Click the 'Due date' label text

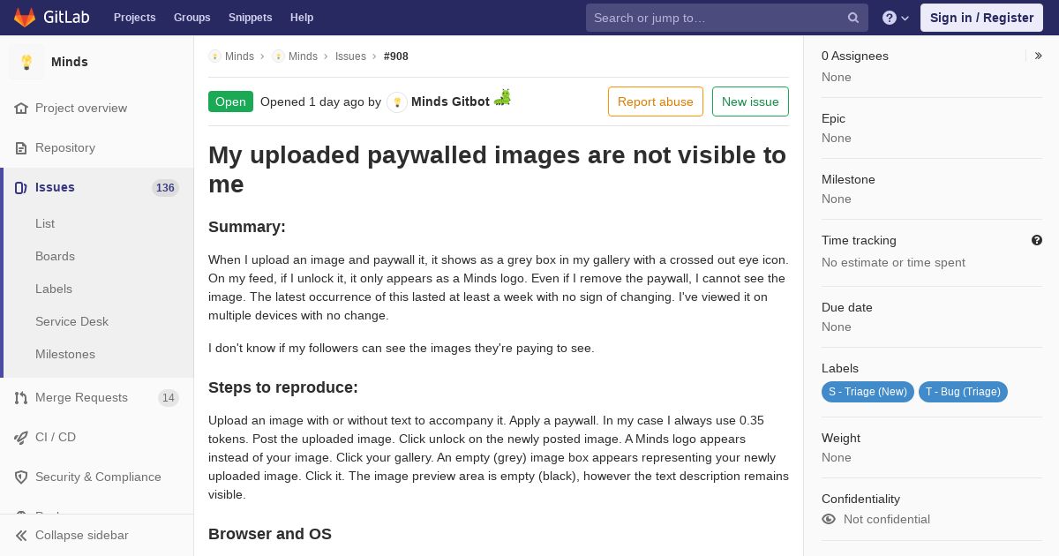coord(847,308)
